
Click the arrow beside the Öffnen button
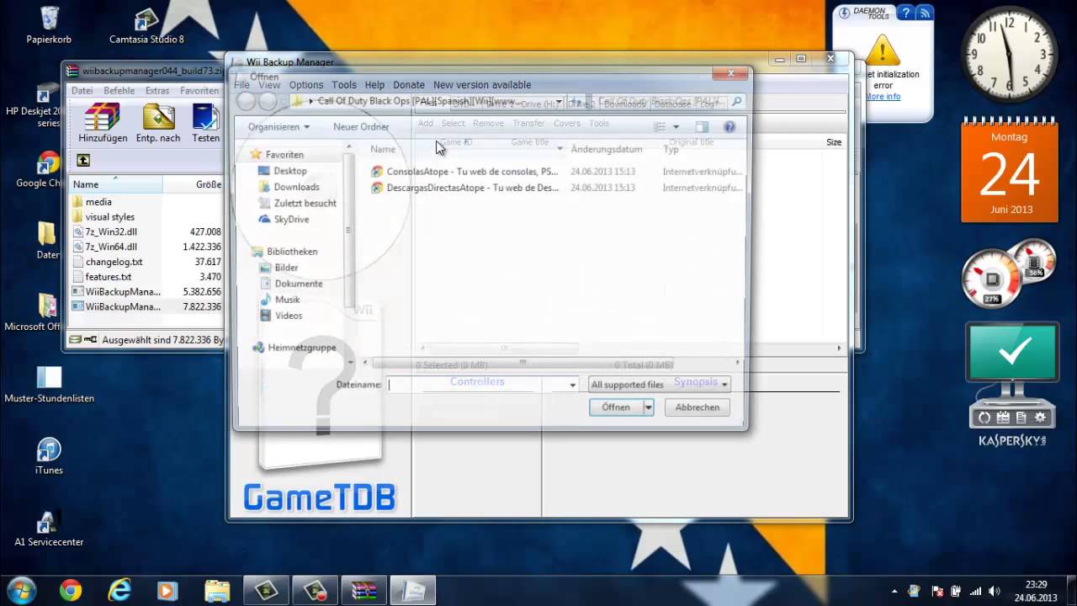[x=648, y=407]
